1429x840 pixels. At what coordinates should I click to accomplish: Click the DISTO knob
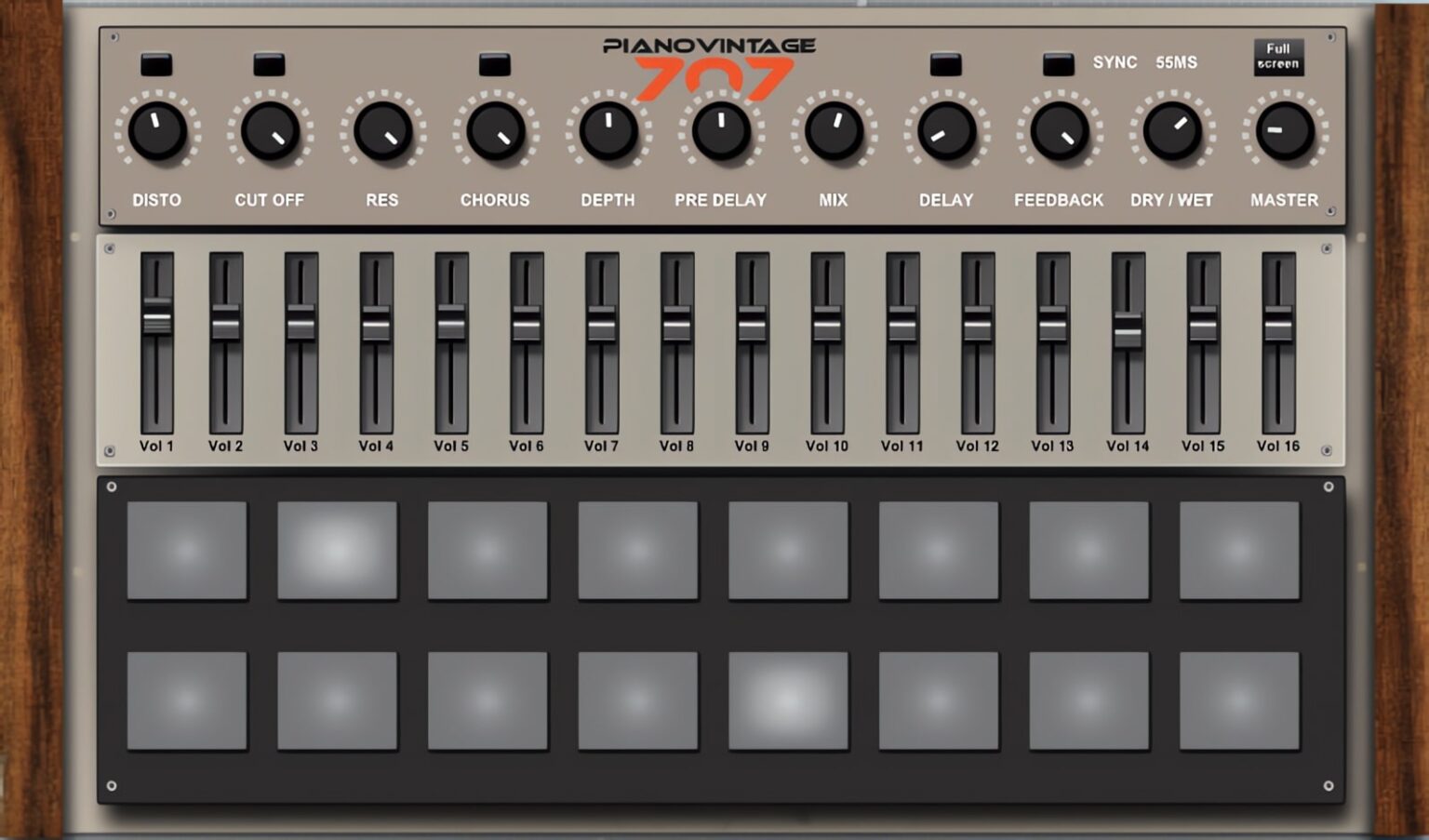(157, 131)
